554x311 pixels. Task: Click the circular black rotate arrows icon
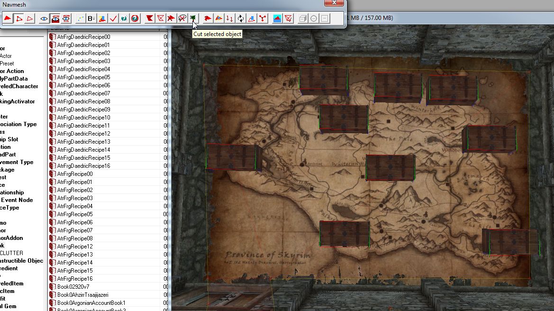point(241,18)
